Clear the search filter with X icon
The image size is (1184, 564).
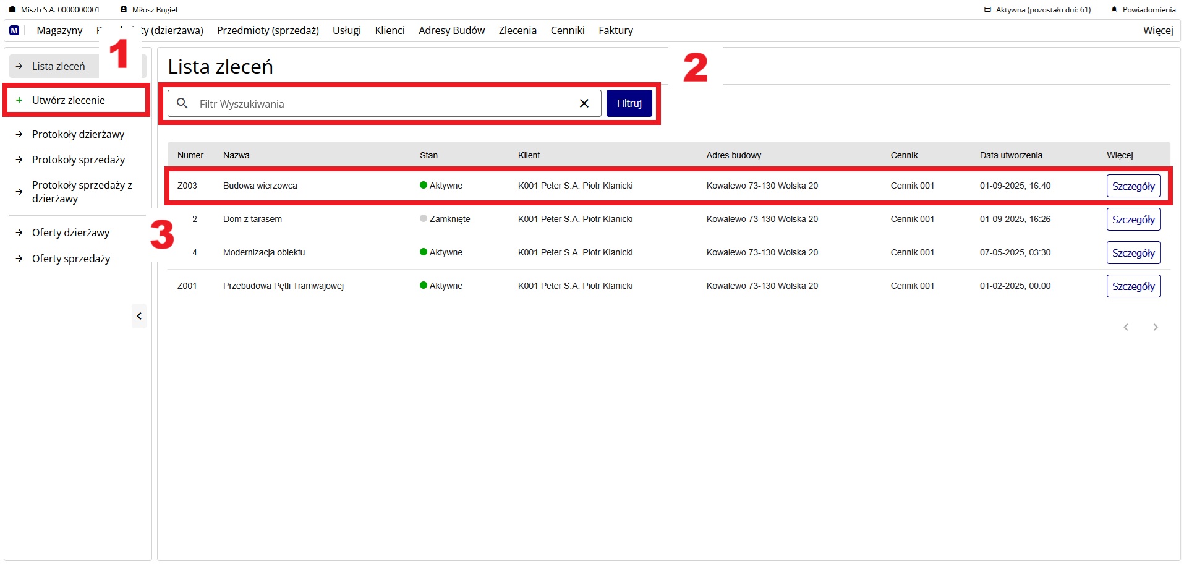(584, 103)
